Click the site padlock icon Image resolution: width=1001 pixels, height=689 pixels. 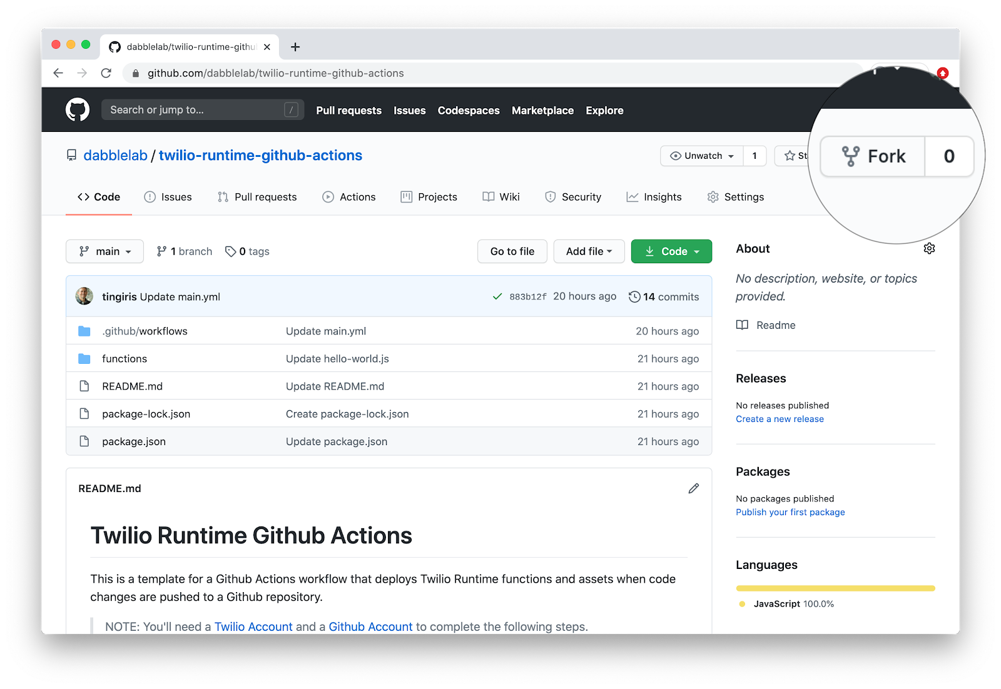point(135,73)
